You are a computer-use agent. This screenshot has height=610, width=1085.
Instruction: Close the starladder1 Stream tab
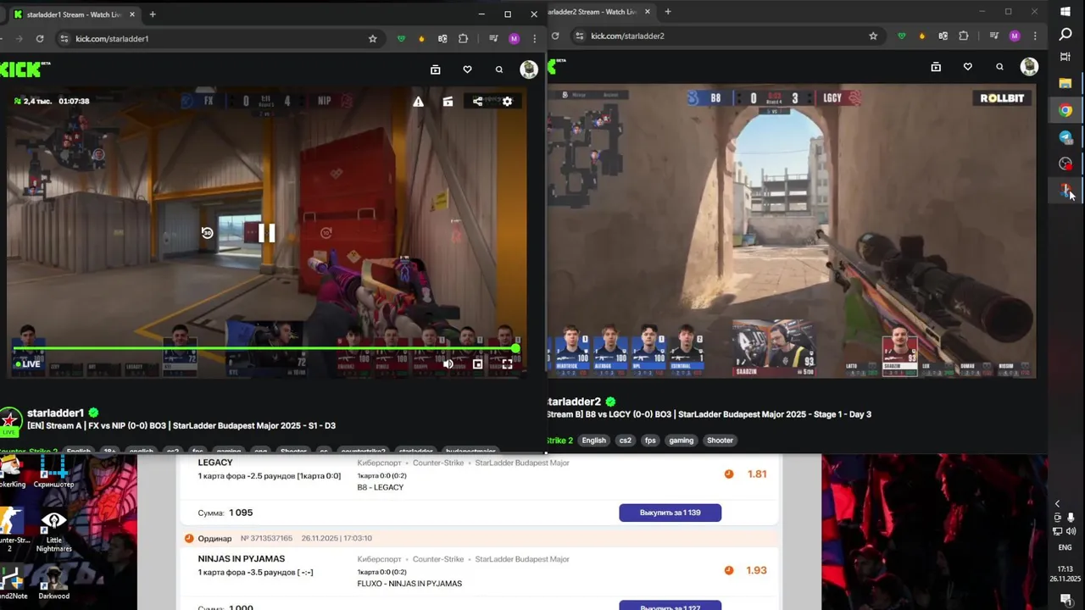132,14
